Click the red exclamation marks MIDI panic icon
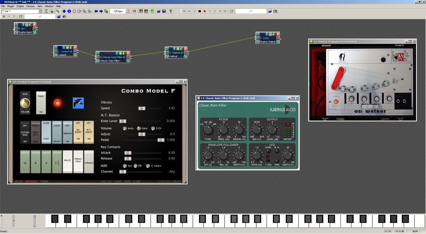This screenshot has height=234, width=426. pyautogui.click(x=135, y=11)
